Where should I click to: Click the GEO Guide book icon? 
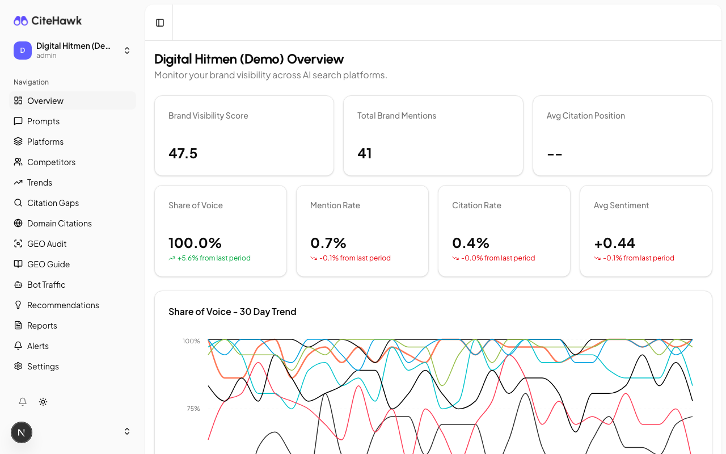click(x=18, y=264)
